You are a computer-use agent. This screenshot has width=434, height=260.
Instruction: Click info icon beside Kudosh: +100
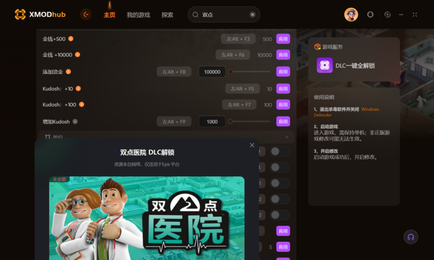pos(81,104)
